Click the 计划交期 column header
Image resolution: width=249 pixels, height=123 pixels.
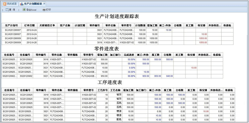pos(80,25)
